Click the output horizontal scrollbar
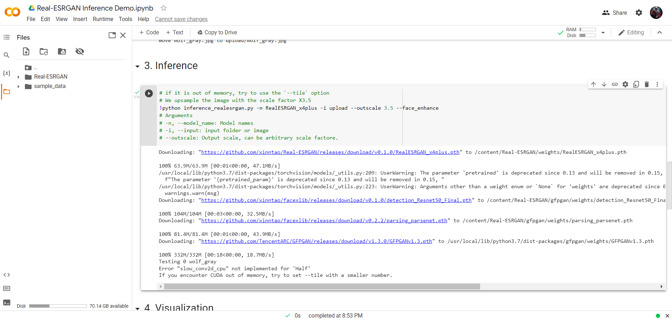 point(322,287)
